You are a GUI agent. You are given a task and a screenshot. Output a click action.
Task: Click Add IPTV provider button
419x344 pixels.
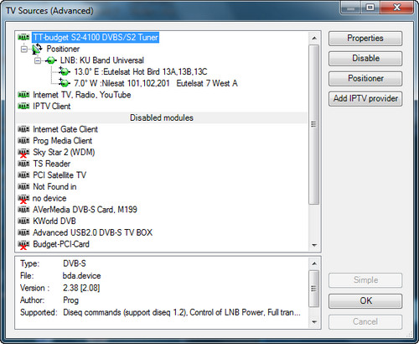(x=365, y=99)
